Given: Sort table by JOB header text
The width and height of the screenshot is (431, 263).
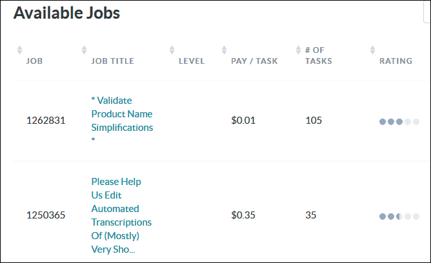Looking at the screenshot, I should point(34,61).
